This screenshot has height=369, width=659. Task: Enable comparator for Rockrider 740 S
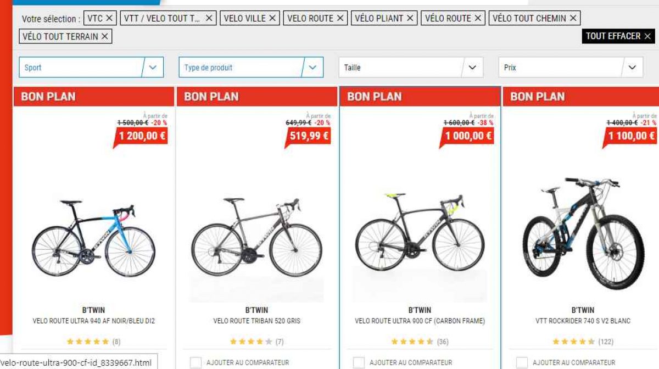tap(522, 362)
